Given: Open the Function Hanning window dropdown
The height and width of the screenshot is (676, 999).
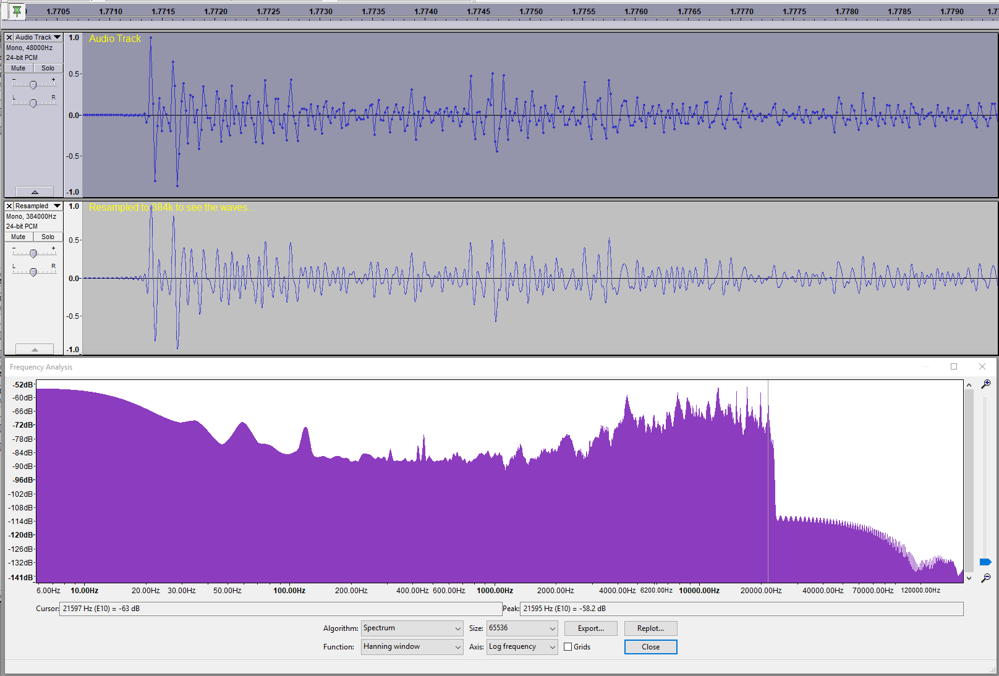Looking at the screenshot, I should pyautogui.click(x=412, y=647).
